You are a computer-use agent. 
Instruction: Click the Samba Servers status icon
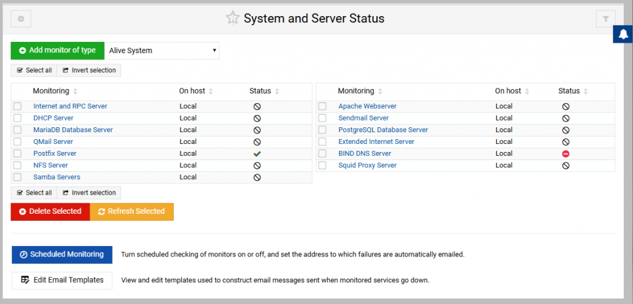point(257,177)
